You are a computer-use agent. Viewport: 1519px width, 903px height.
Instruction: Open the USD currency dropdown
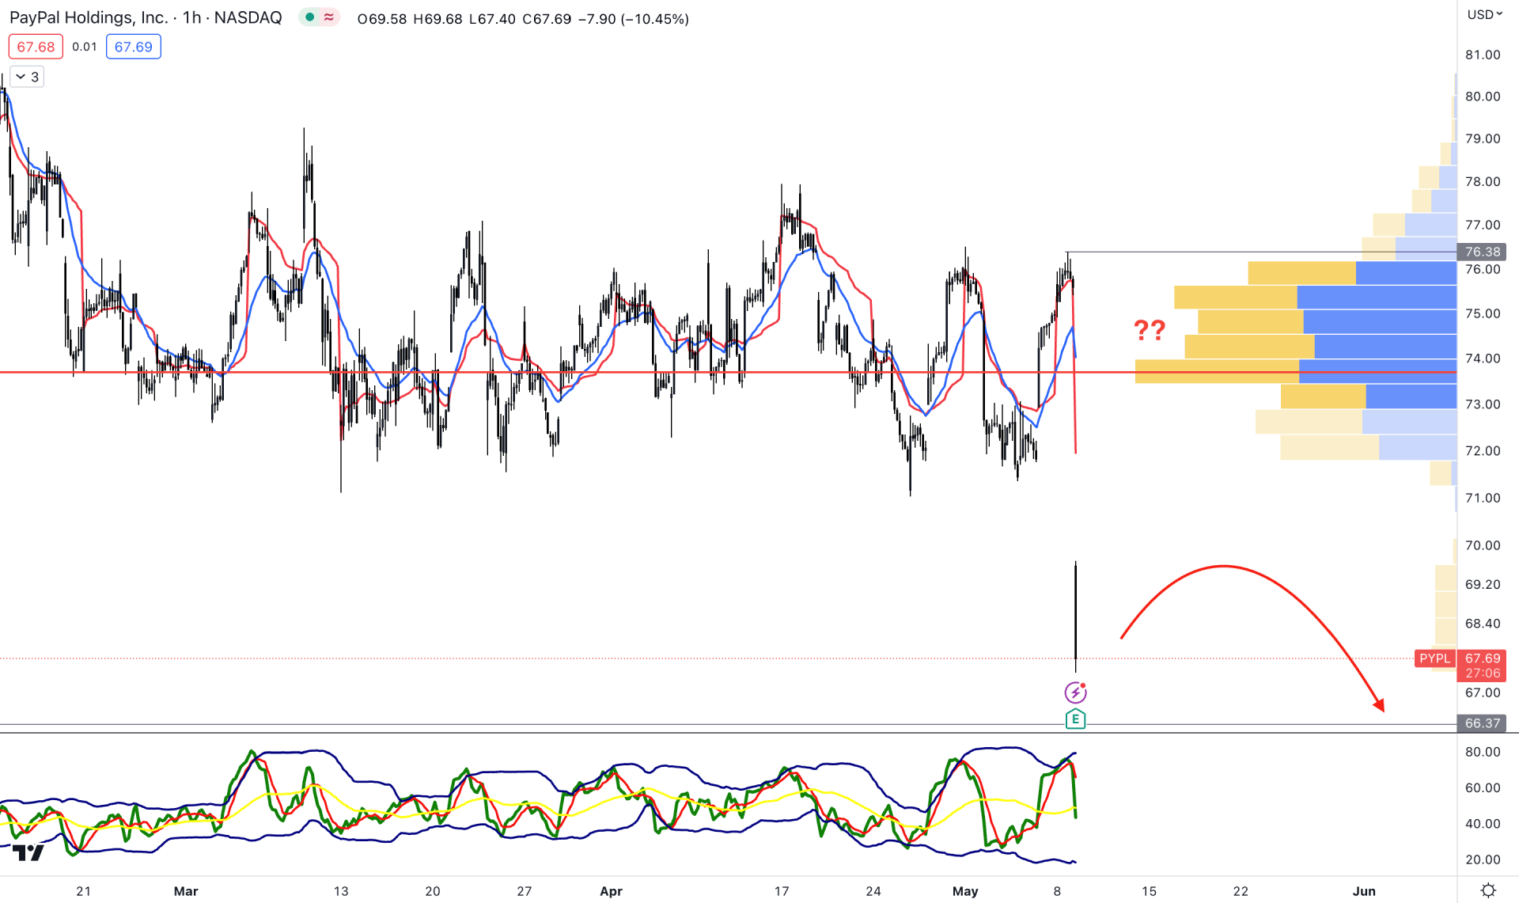point(1484,14)
